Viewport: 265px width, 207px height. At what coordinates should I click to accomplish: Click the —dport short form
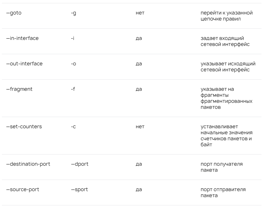click(x=80, y=164)
